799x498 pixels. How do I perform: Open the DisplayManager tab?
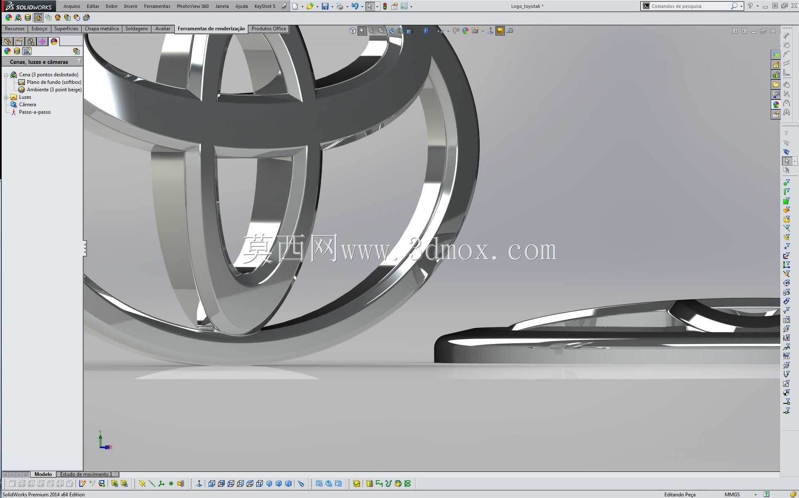54,41
